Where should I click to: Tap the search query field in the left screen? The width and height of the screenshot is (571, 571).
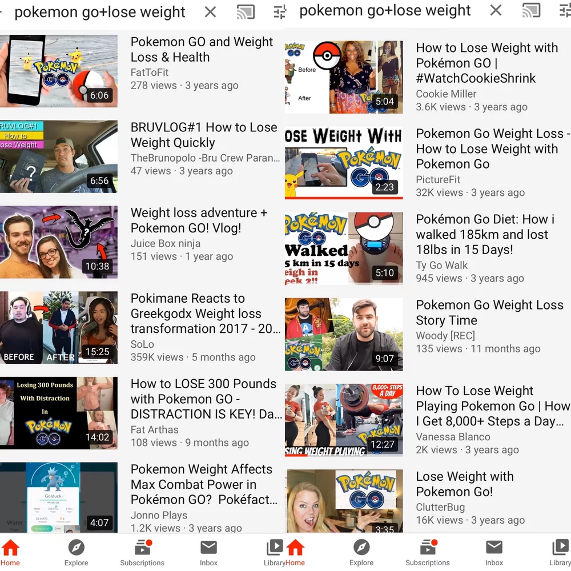(100, 12)
